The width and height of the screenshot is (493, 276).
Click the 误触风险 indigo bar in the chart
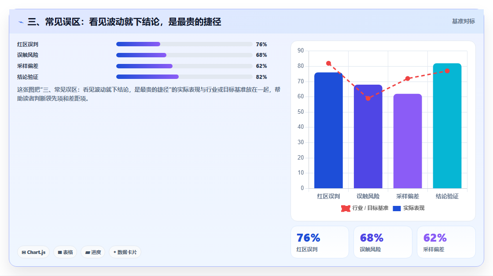[368, 136]
